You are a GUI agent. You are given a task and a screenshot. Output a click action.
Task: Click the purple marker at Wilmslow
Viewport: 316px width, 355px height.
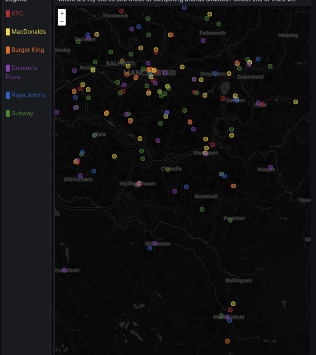pos(155,243)
